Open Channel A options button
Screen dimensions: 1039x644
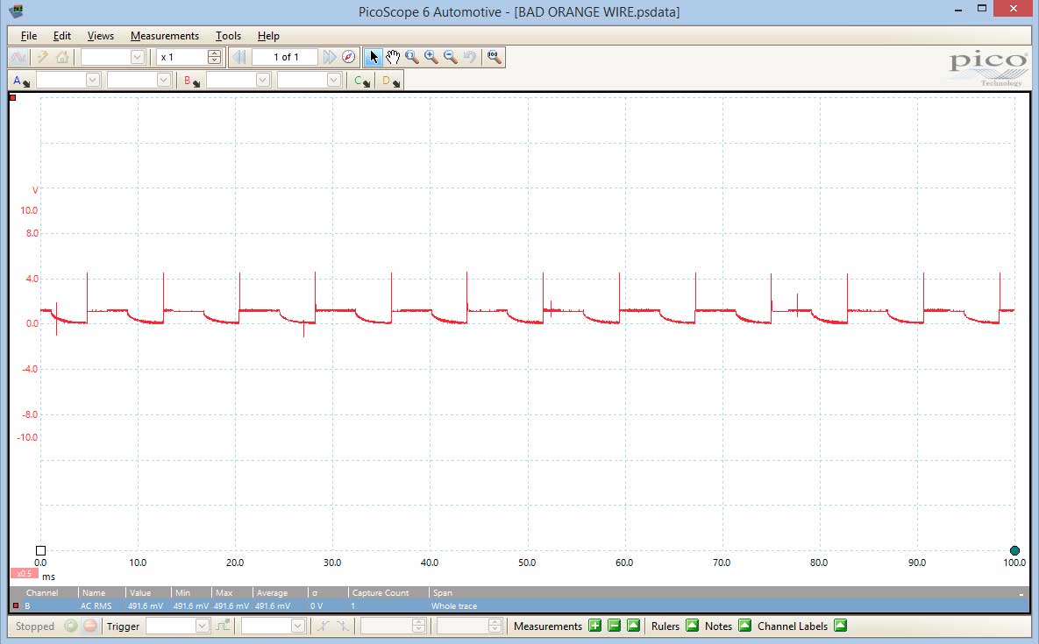[x=21, y=81]
